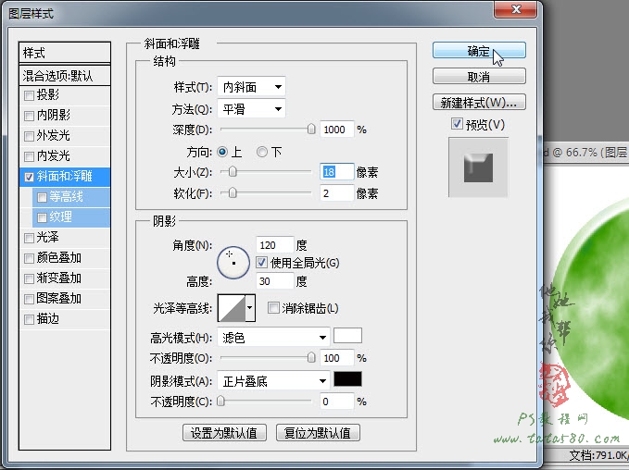Click the 深度(D) slider handle
The height and width of the screenshot is (470, 629).
coord(311,129)
